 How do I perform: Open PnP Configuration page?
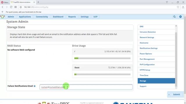click(x=156, y=64)
